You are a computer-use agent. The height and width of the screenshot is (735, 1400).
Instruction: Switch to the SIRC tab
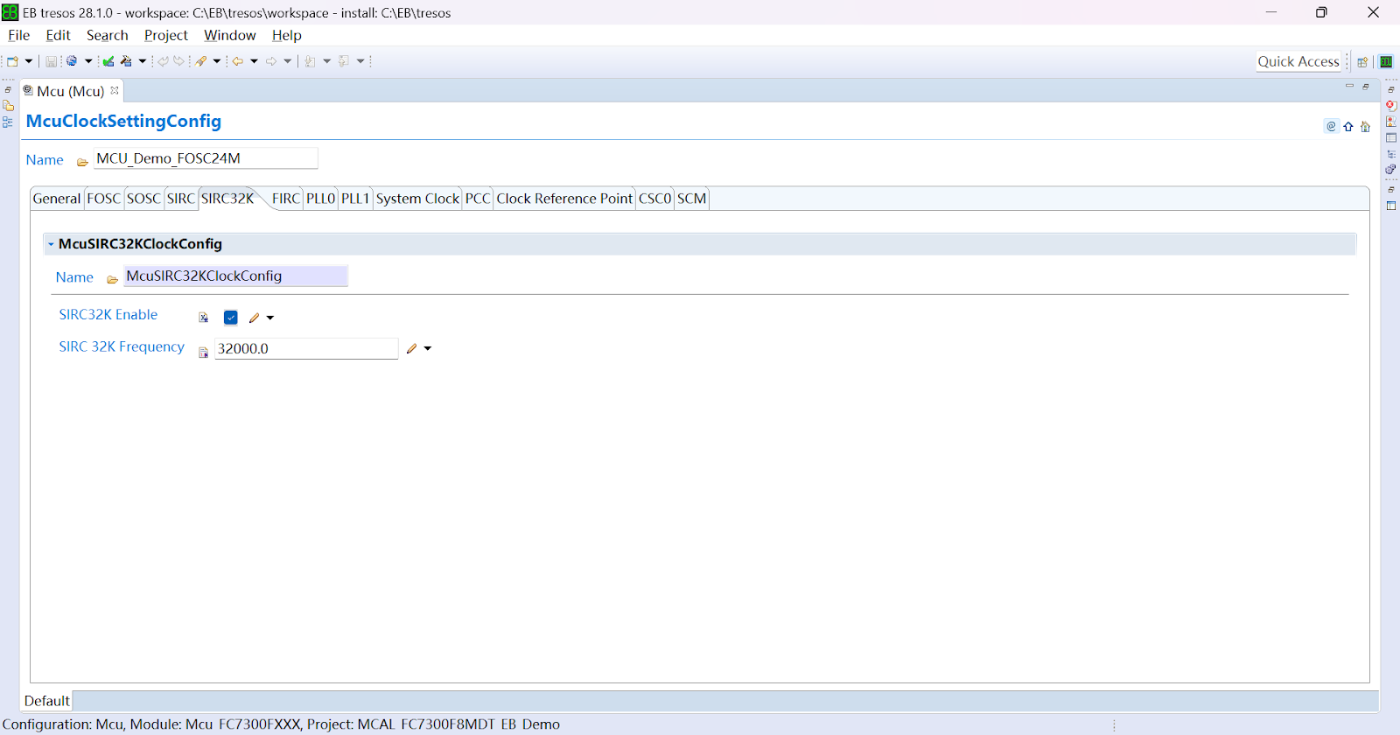coord(181,199)
